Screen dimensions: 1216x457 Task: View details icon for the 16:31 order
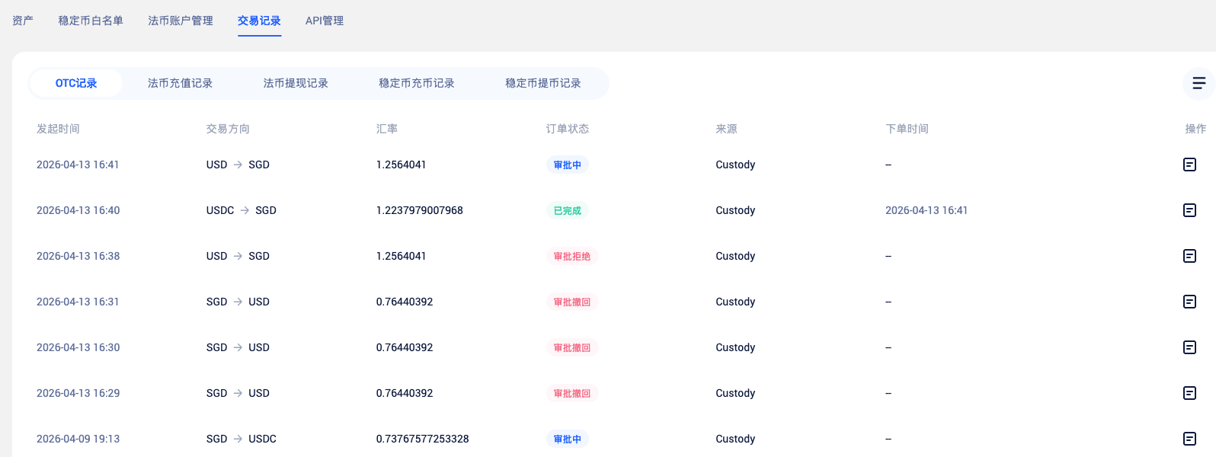point(1189,302)
